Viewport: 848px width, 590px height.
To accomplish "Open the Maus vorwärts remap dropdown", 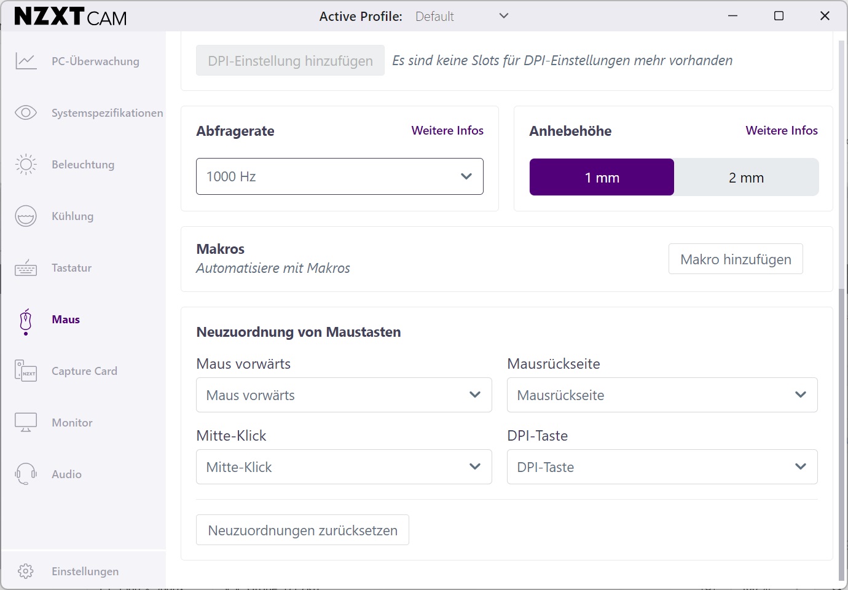I will click(x=344, y=395).
